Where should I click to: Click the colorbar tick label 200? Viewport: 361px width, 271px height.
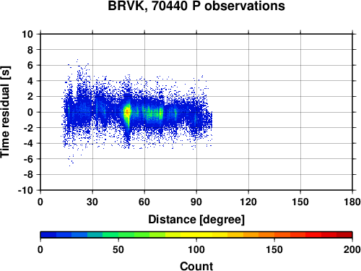(352, 249)
